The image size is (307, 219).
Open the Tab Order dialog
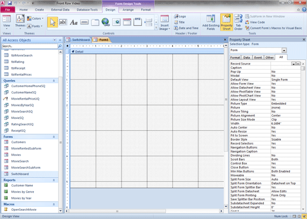pyautogui.click(x=239, y=22)
